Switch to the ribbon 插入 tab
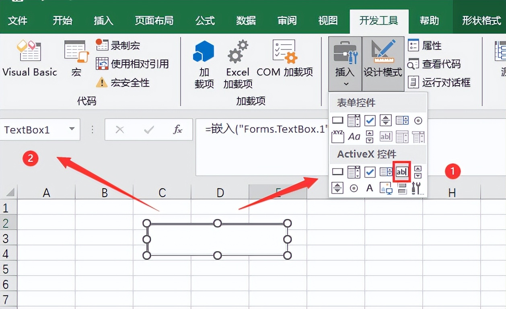 pos(103,20)
